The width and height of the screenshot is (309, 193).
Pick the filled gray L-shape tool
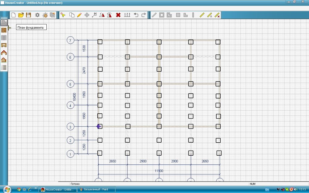185,15
